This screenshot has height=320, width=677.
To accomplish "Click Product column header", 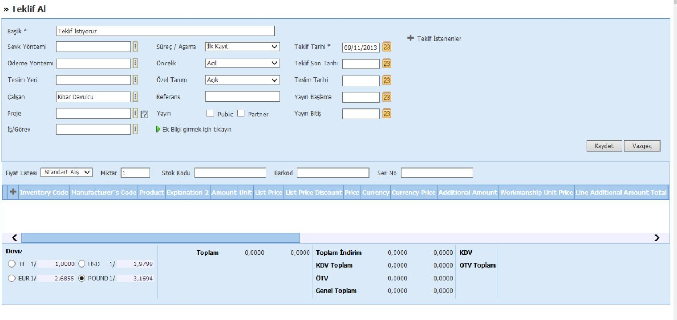I will [x=152, y=192].
